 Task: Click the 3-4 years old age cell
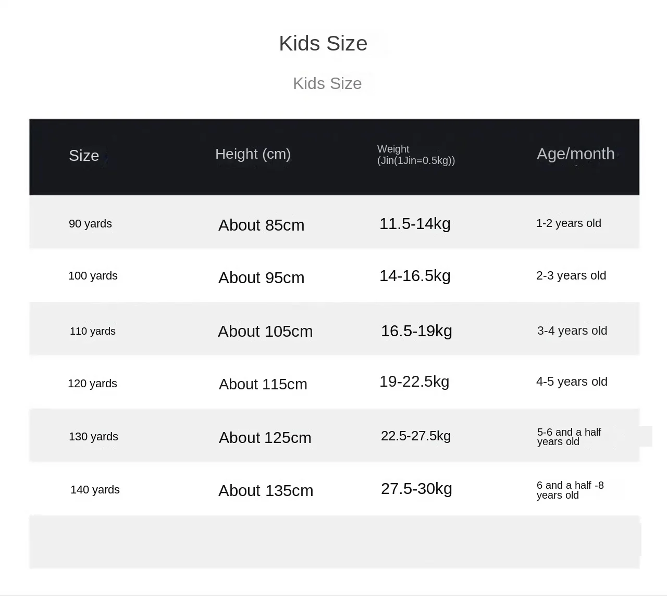point(572,331)
